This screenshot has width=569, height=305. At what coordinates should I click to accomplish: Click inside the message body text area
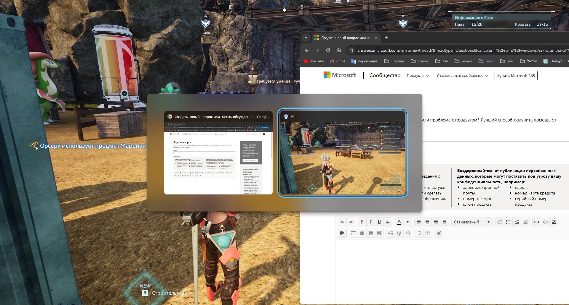click(x=452, y=272)
